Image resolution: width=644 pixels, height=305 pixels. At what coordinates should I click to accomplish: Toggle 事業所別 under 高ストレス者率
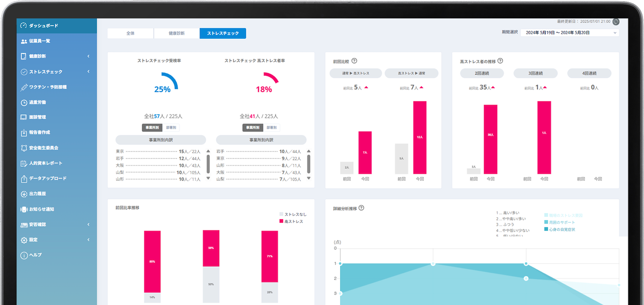point(253,128)
